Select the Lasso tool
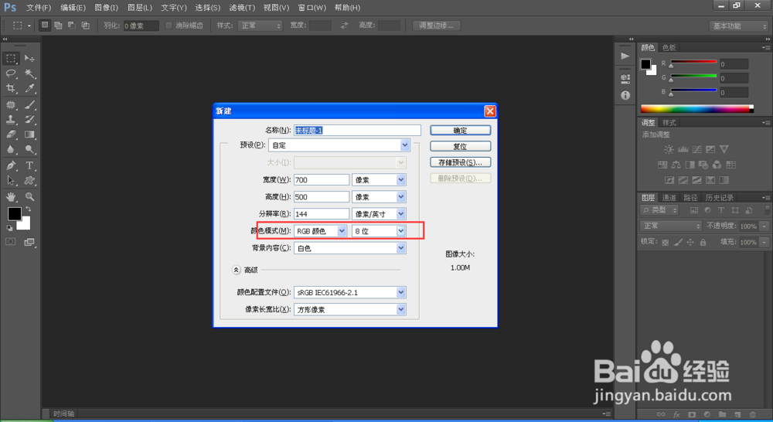 coord(11,73)
